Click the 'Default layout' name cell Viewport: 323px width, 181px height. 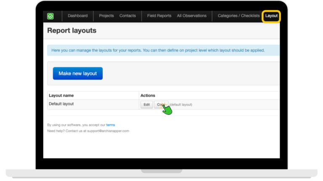click(93, 104)
